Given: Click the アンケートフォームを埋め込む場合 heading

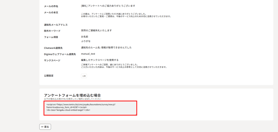Looking at the screenshot, I should [72, 95].
